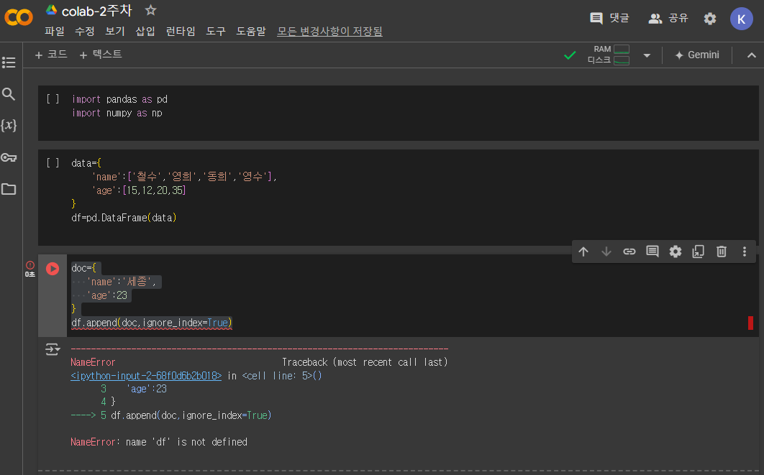The image size is (764, 475).
Task: Add a new code cell with + 코드
Action: click(x=51, y=55)
